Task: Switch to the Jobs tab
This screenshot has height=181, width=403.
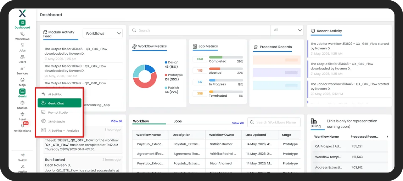Action: (178, 121)
